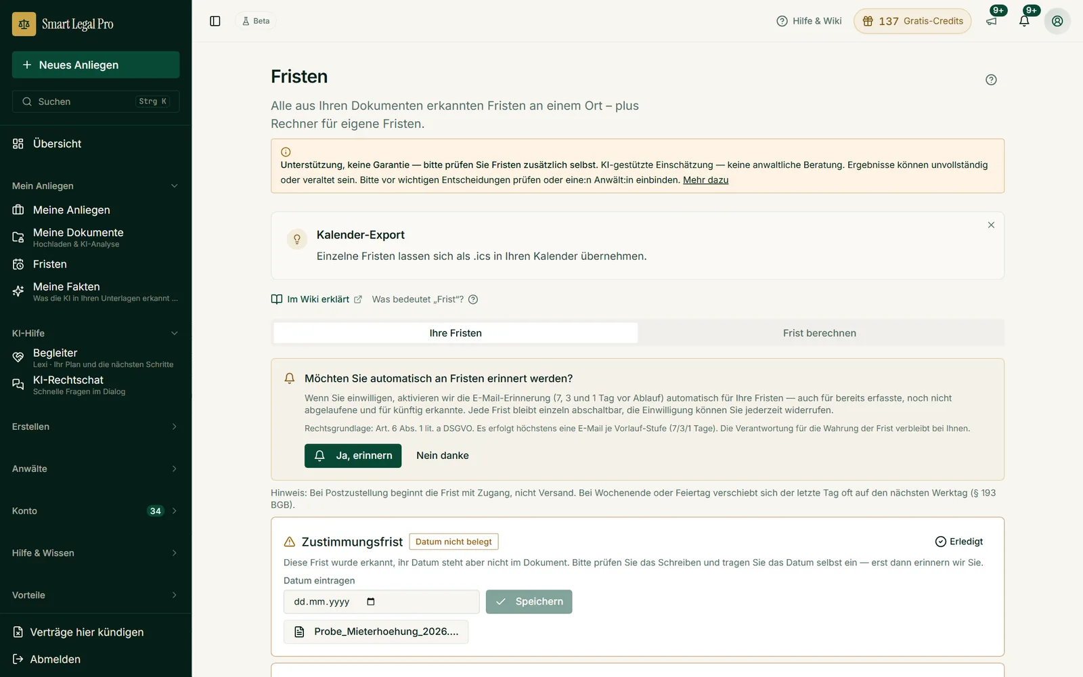
Task: Select Fristen in the sidebar
Action: [x=95, y=264]
